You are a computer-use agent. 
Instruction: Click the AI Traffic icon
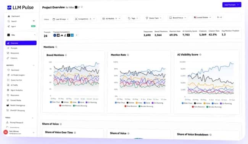point(8,85)
